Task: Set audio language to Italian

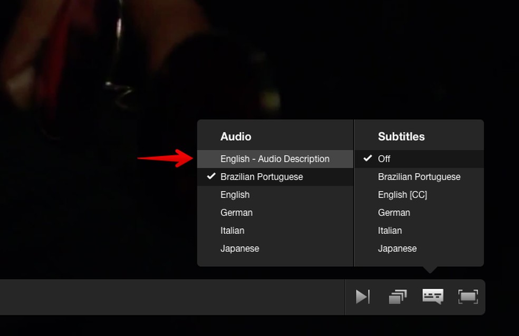Action: [275, 231]
